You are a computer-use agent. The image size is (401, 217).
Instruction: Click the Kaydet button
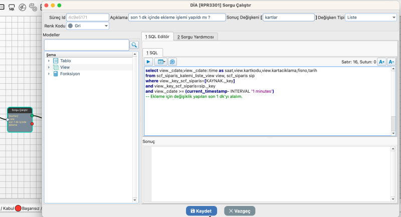pyautogui.click(x=202, y=211)
